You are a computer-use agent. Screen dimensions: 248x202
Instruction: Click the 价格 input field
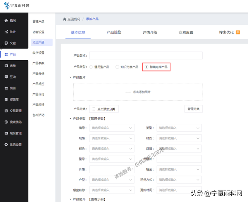pyautogui.click(x=112, y=169)
